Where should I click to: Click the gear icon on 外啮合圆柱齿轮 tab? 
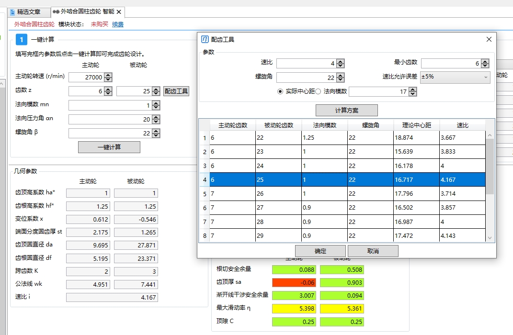(x=56, y=12)
